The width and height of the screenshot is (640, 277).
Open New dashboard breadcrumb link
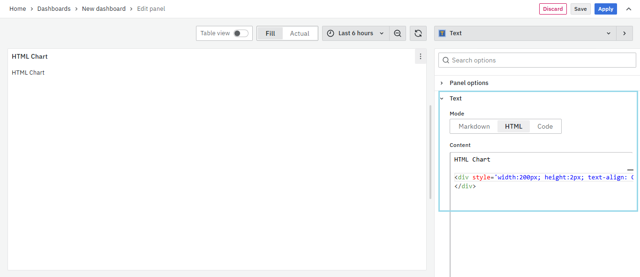(x=104, y=9)
